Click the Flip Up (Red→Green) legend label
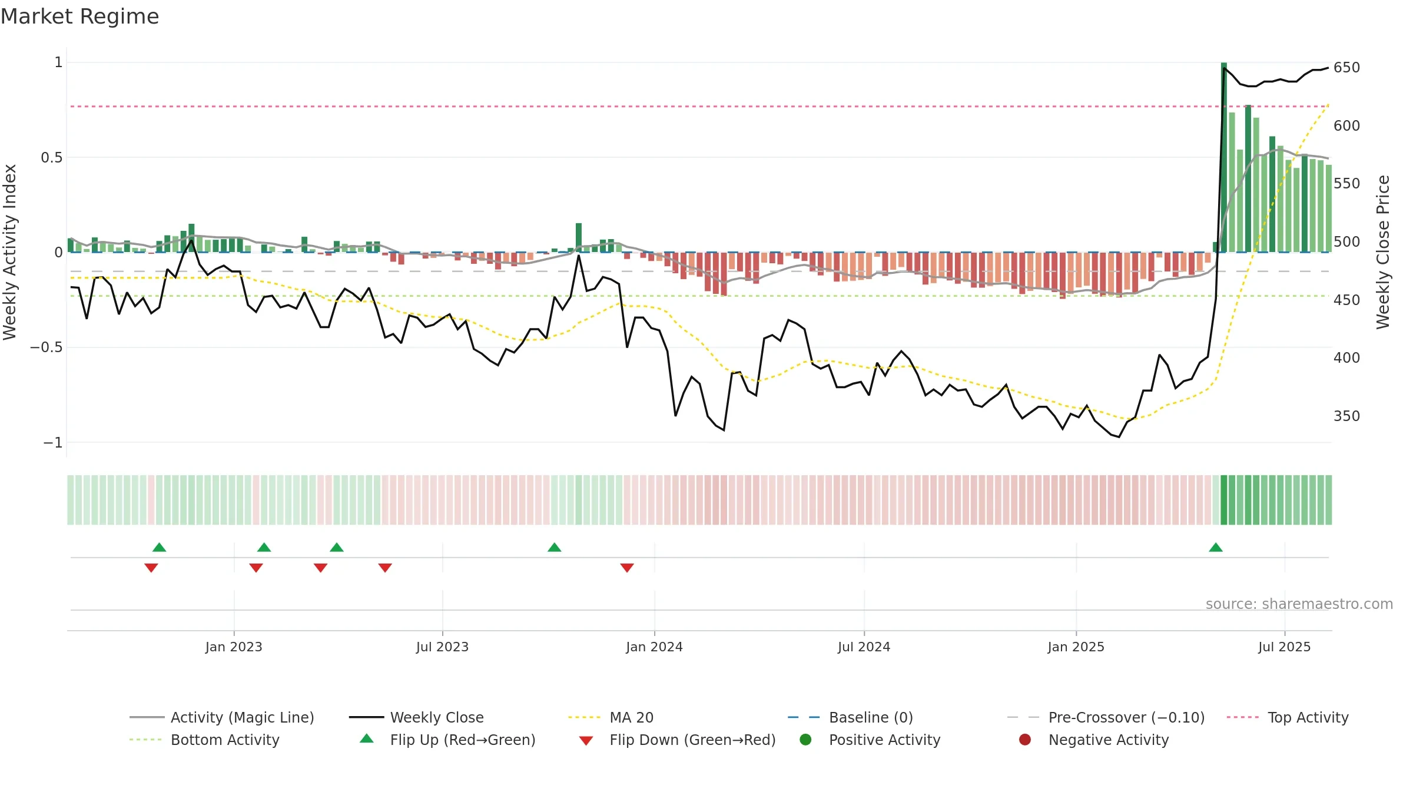The width and height of the screenshot is (1413, 795). 463,740
